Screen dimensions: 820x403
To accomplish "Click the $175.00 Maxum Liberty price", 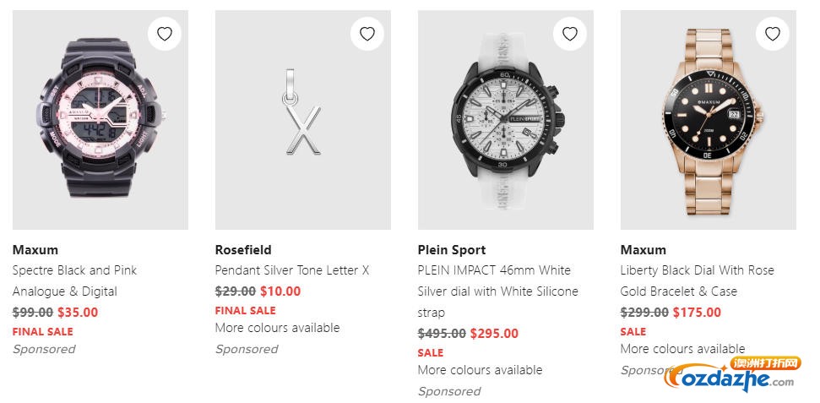I will (697, 312).
